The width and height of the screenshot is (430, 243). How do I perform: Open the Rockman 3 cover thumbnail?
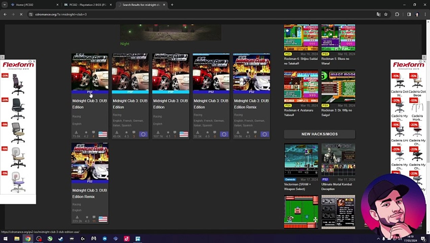click(x=338, y=86)
